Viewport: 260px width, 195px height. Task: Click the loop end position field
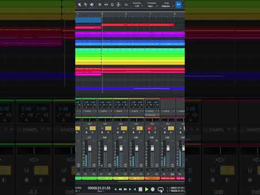pyautogui.click(x=177, y=191)
